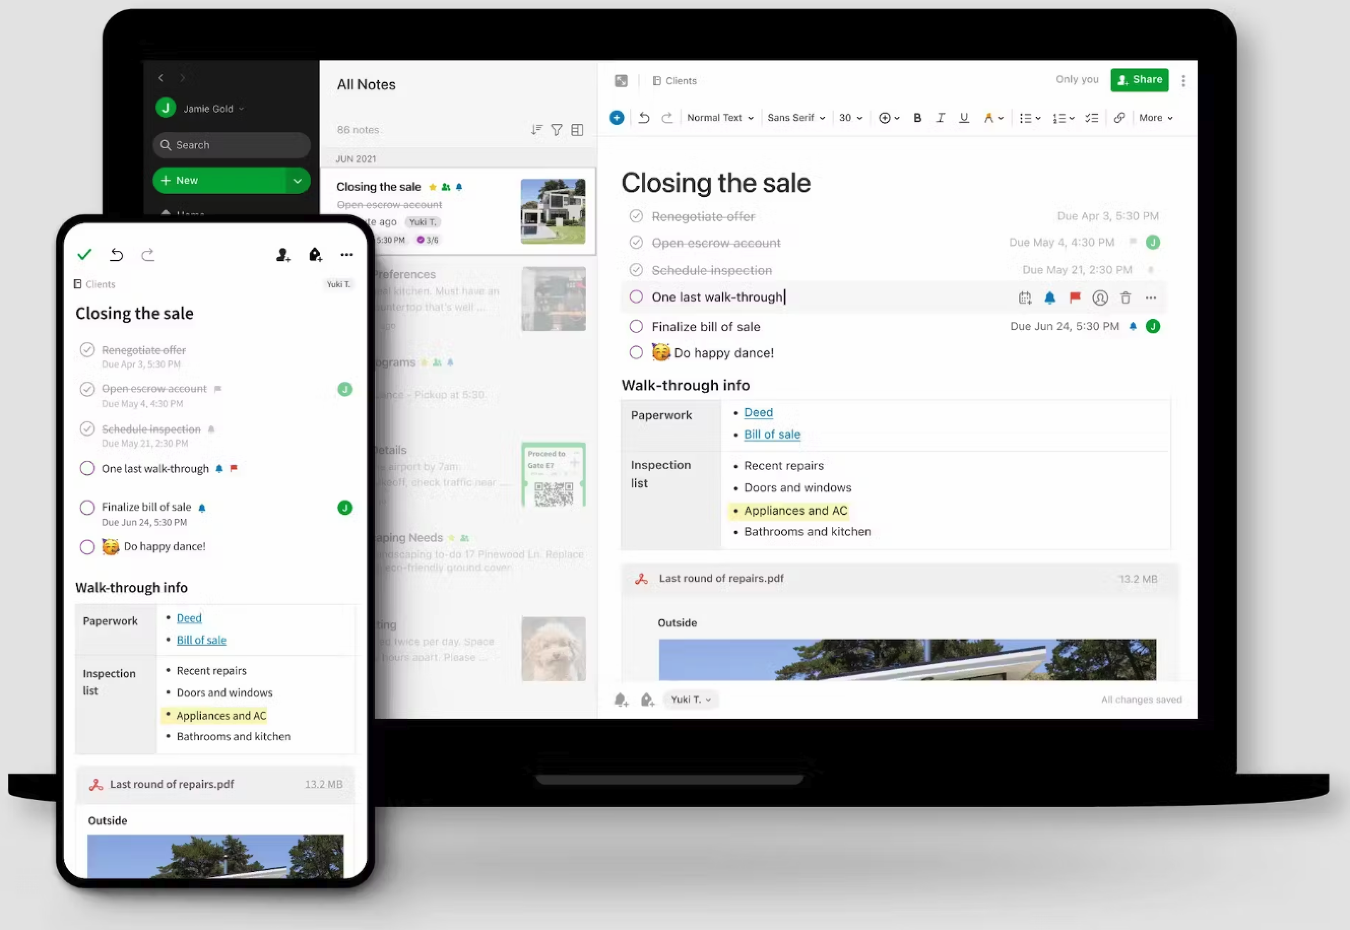Expand the font size 30 dropdown
The width and height of the screenshot is (1350, 930).
coord(858,117)
